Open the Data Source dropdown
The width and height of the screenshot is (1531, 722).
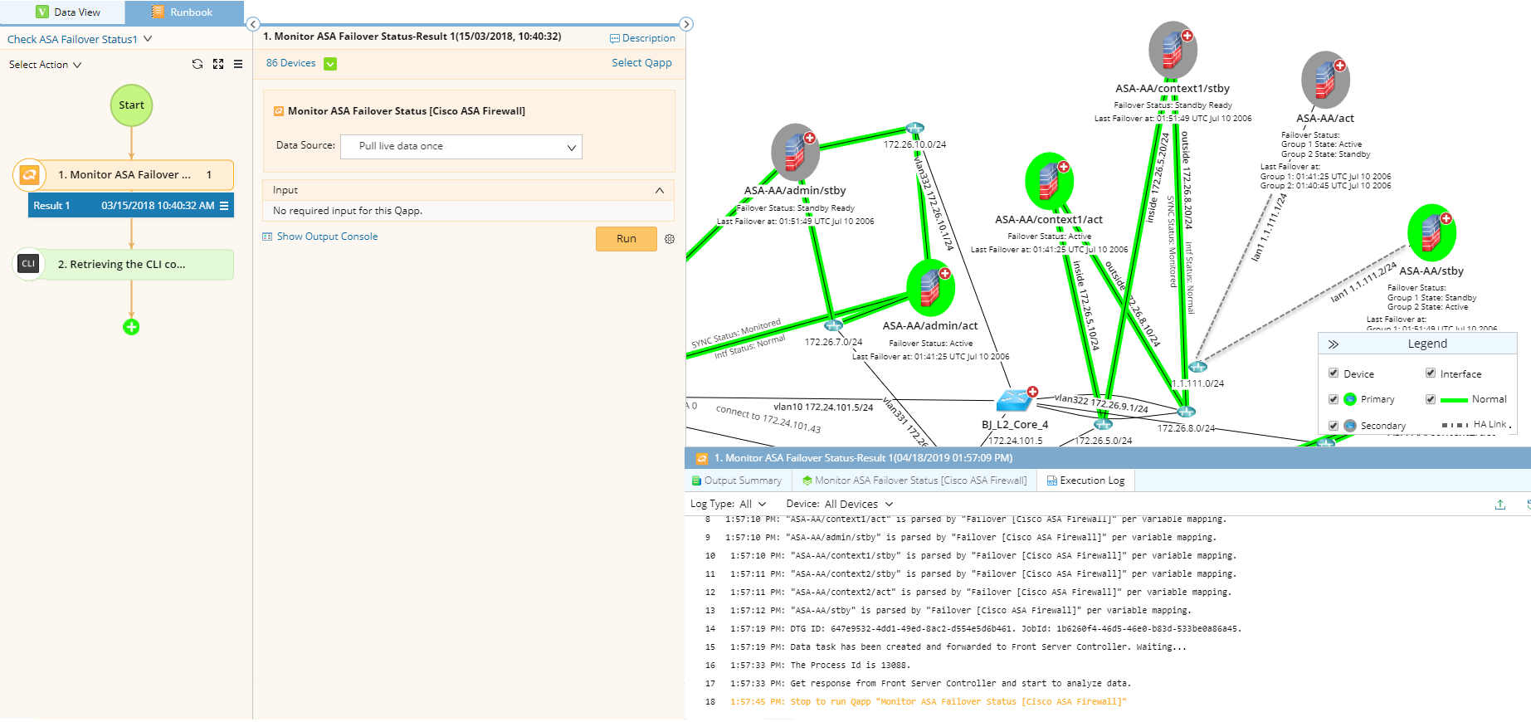(461, 146)
